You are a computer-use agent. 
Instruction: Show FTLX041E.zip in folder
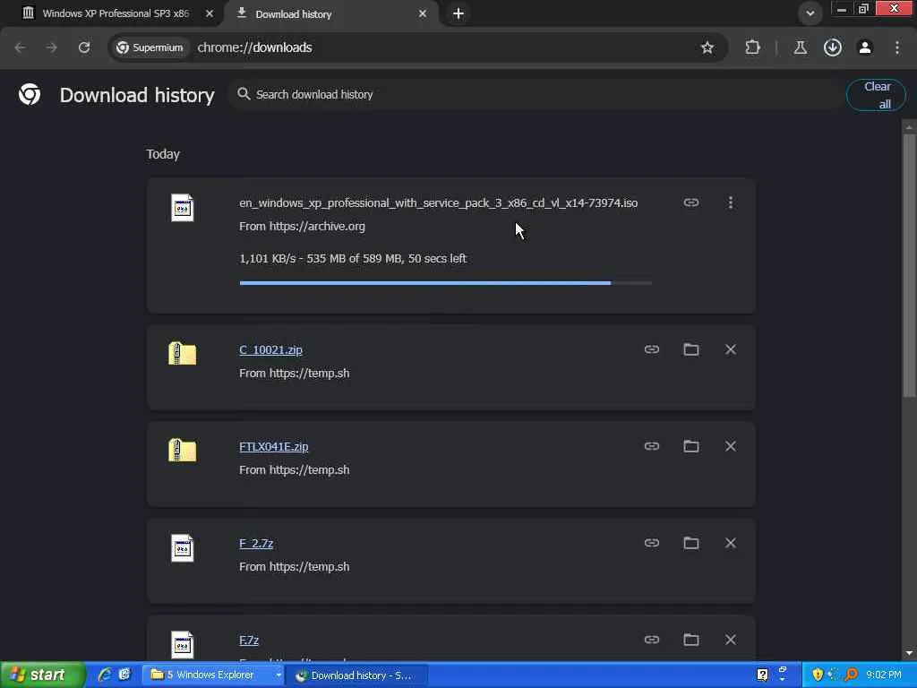pyautogui.click(x=691, y=446)
